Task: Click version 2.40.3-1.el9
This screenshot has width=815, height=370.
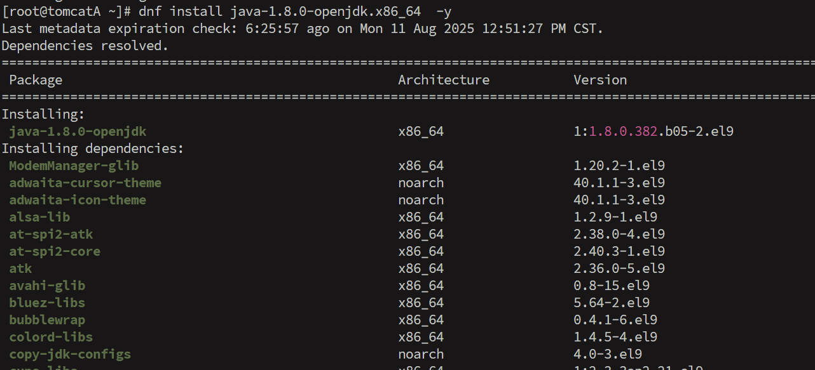Action: click(619, 251)
